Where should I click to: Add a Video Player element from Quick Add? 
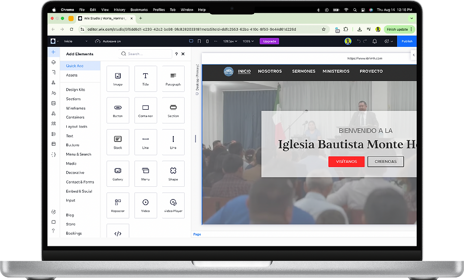tap(173, 205)
